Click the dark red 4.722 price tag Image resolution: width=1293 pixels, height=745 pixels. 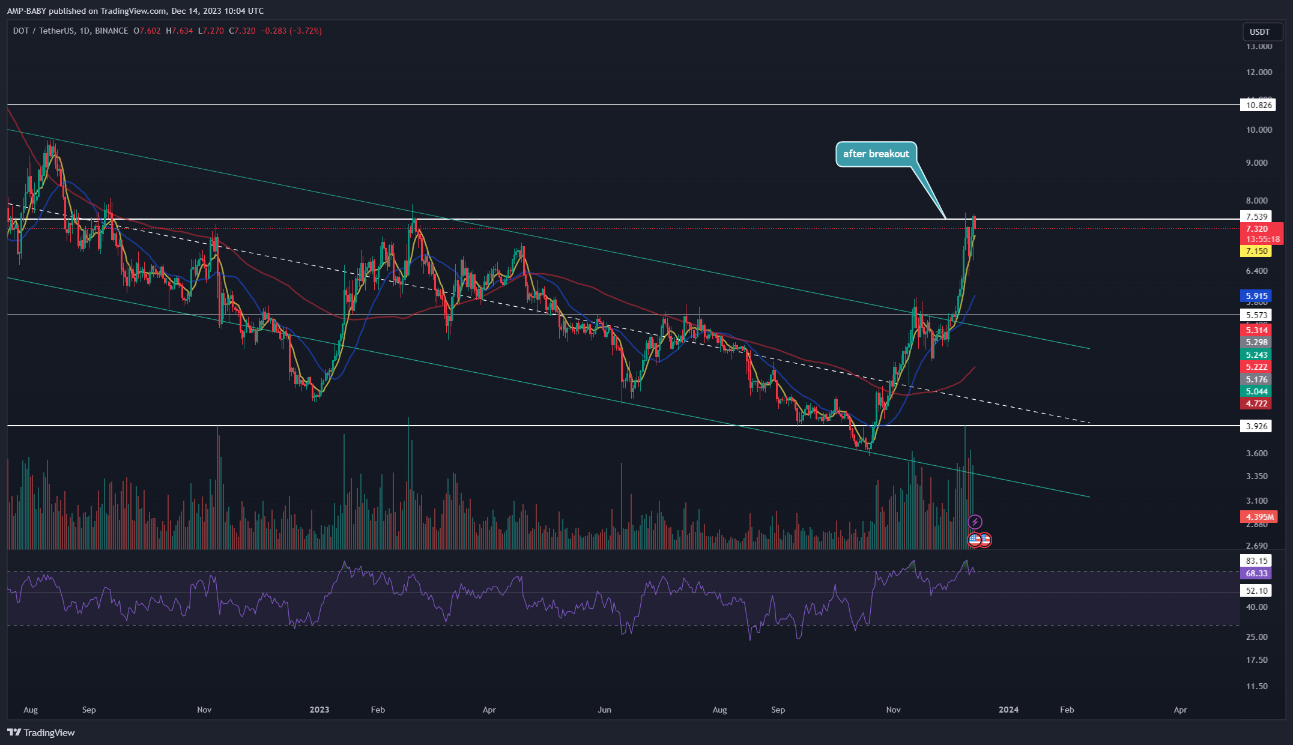[1256, 403]
